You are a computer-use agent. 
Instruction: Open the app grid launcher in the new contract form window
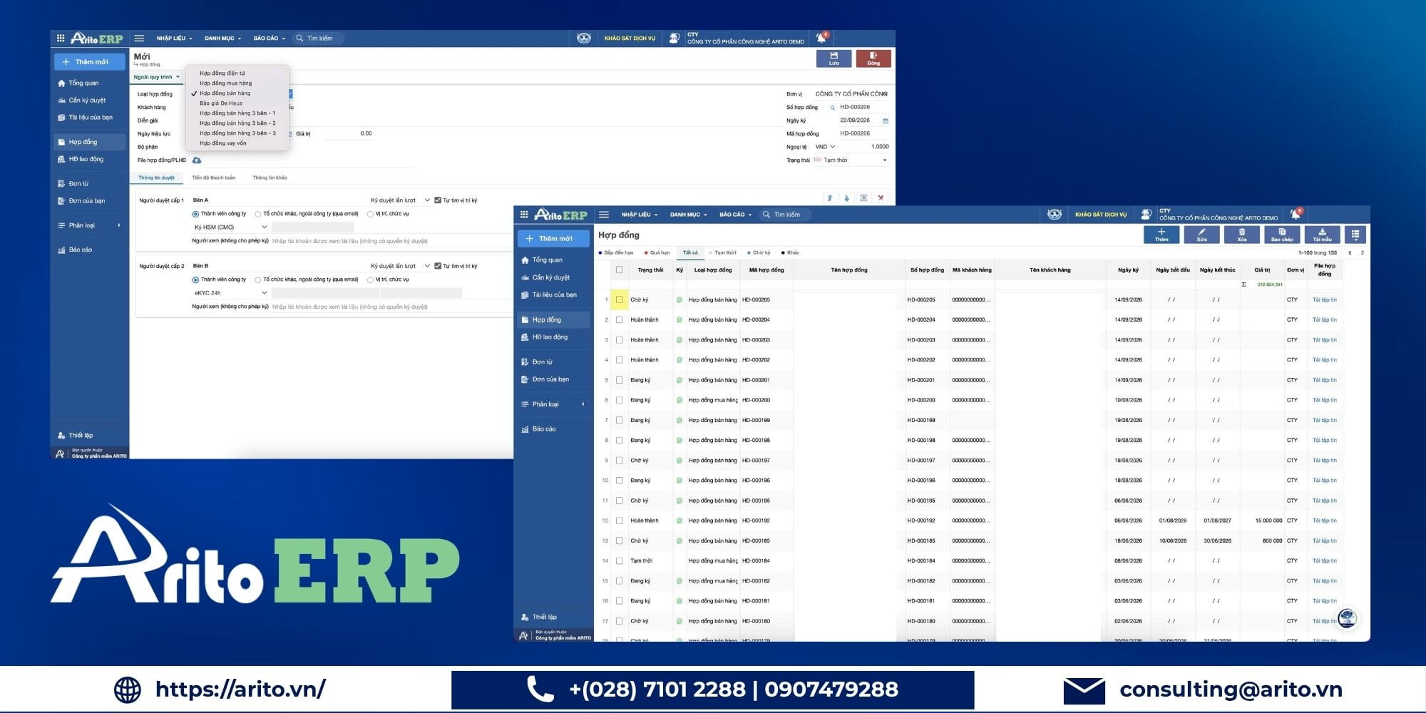coord(61,39)
